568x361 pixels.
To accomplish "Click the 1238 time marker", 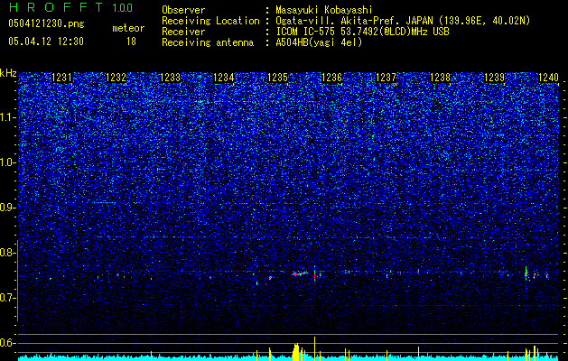I will pos(440,78).
